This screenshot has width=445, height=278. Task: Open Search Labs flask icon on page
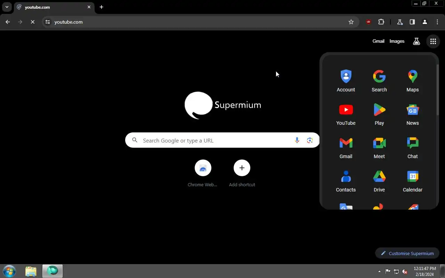pos(416,41)
